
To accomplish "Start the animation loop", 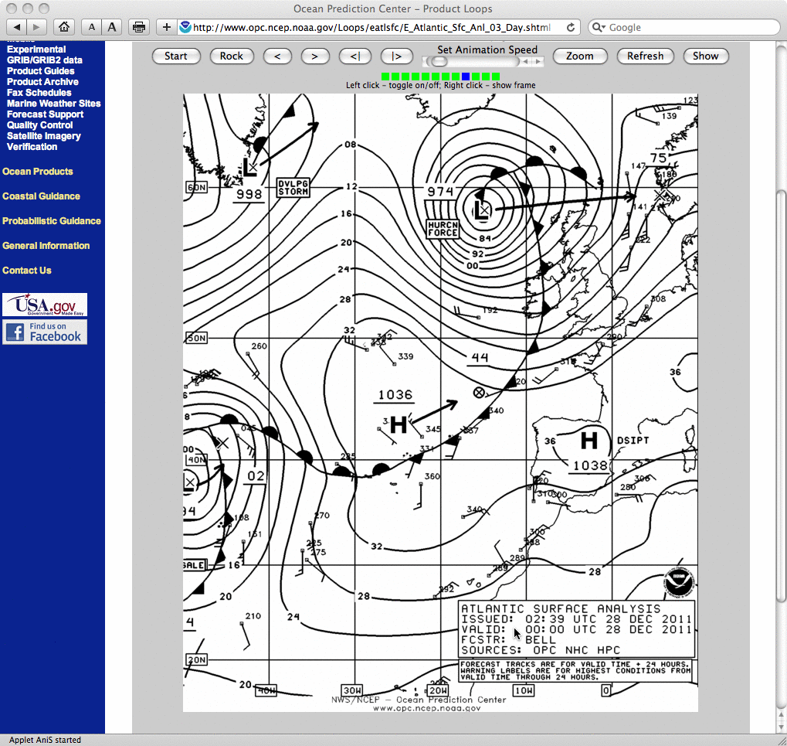I will (175, 56).
